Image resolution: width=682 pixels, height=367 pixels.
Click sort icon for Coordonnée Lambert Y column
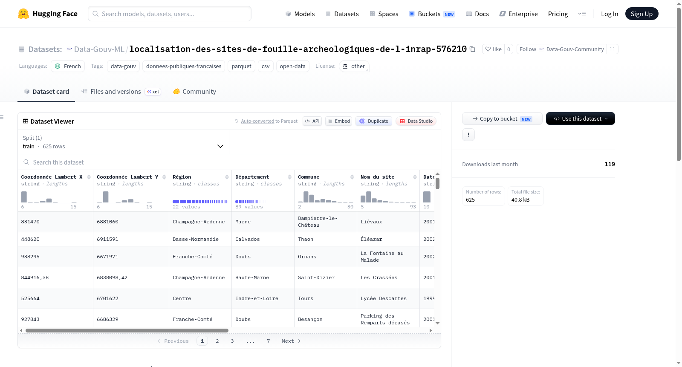click(x=164, y=177)
